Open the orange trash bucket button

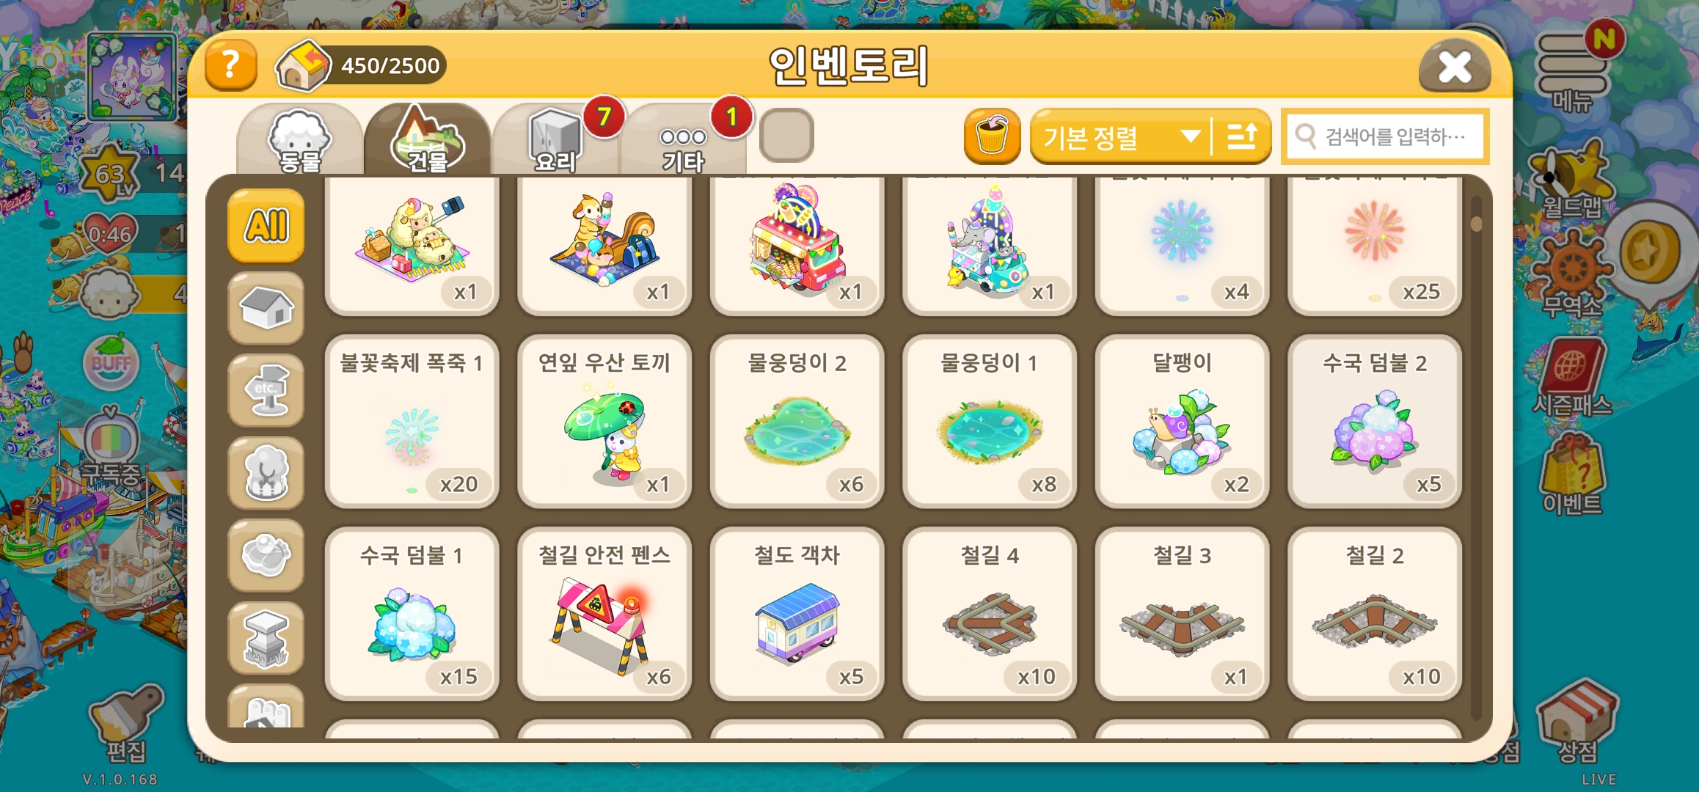[x=992, y=136]
